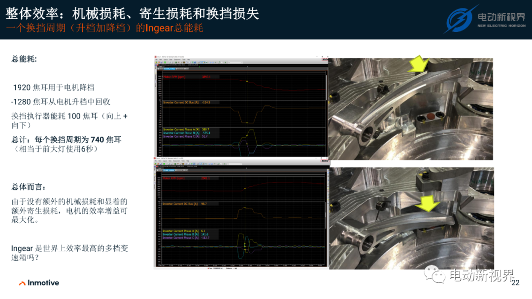Open the toolbar combo box in lower MoTeC window
532x299 pixels.
click(234, 164)
